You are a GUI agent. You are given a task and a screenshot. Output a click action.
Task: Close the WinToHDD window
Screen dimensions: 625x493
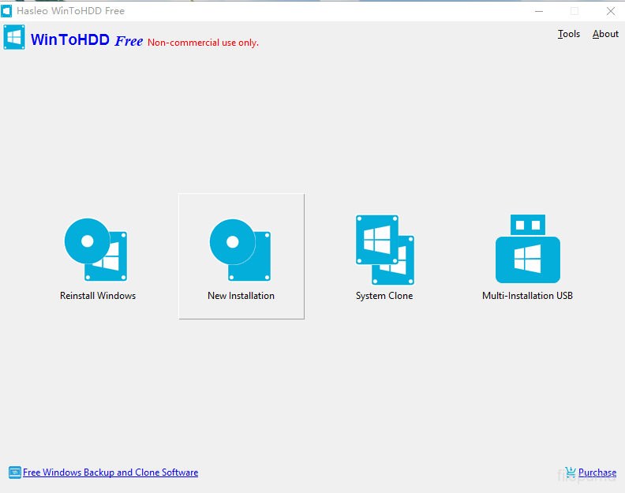point(610,11)
